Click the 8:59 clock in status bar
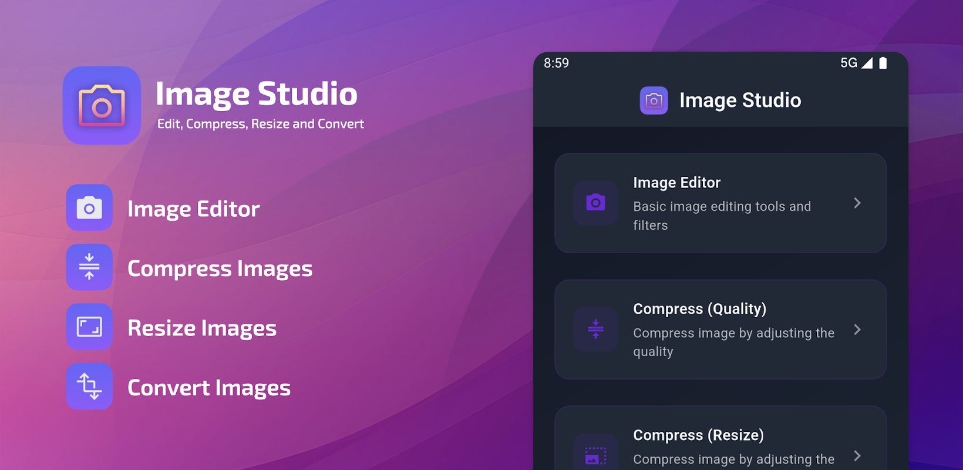 [556, 63]
